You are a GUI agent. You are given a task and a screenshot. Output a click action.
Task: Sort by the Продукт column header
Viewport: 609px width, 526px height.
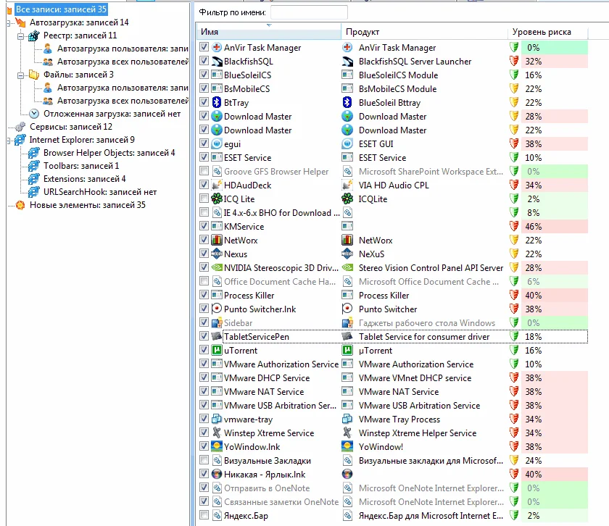point(424,32)
